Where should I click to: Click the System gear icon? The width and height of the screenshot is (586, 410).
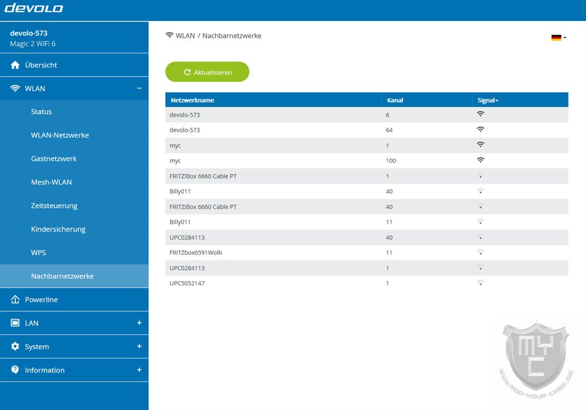[x=15, y=347]
